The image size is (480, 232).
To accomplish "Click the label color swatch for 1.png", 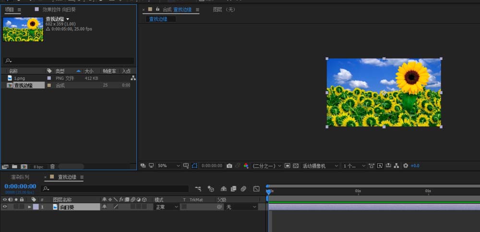I will [49, 78].
